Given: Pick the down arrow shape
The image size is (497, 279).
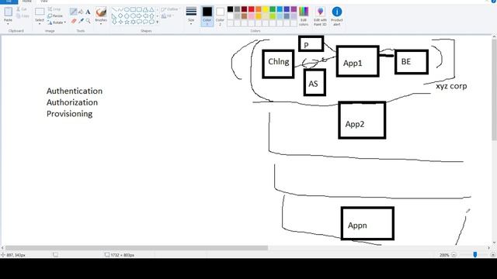Looking at the screenshot, I should (x=114, y=22).
